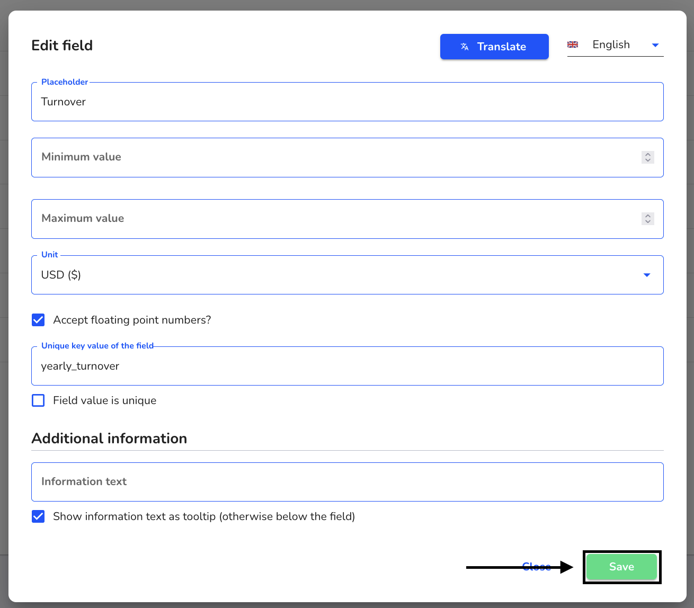This screenshot has height=608, width=694.
Task: Check the Field value is unique box
Action: point(38,400)
